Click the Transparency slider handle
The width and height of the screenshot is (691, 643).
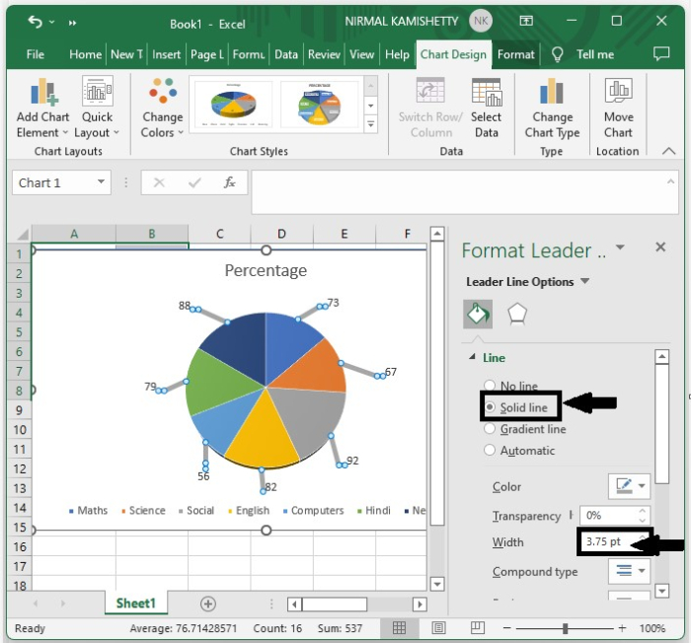[572, 515]
